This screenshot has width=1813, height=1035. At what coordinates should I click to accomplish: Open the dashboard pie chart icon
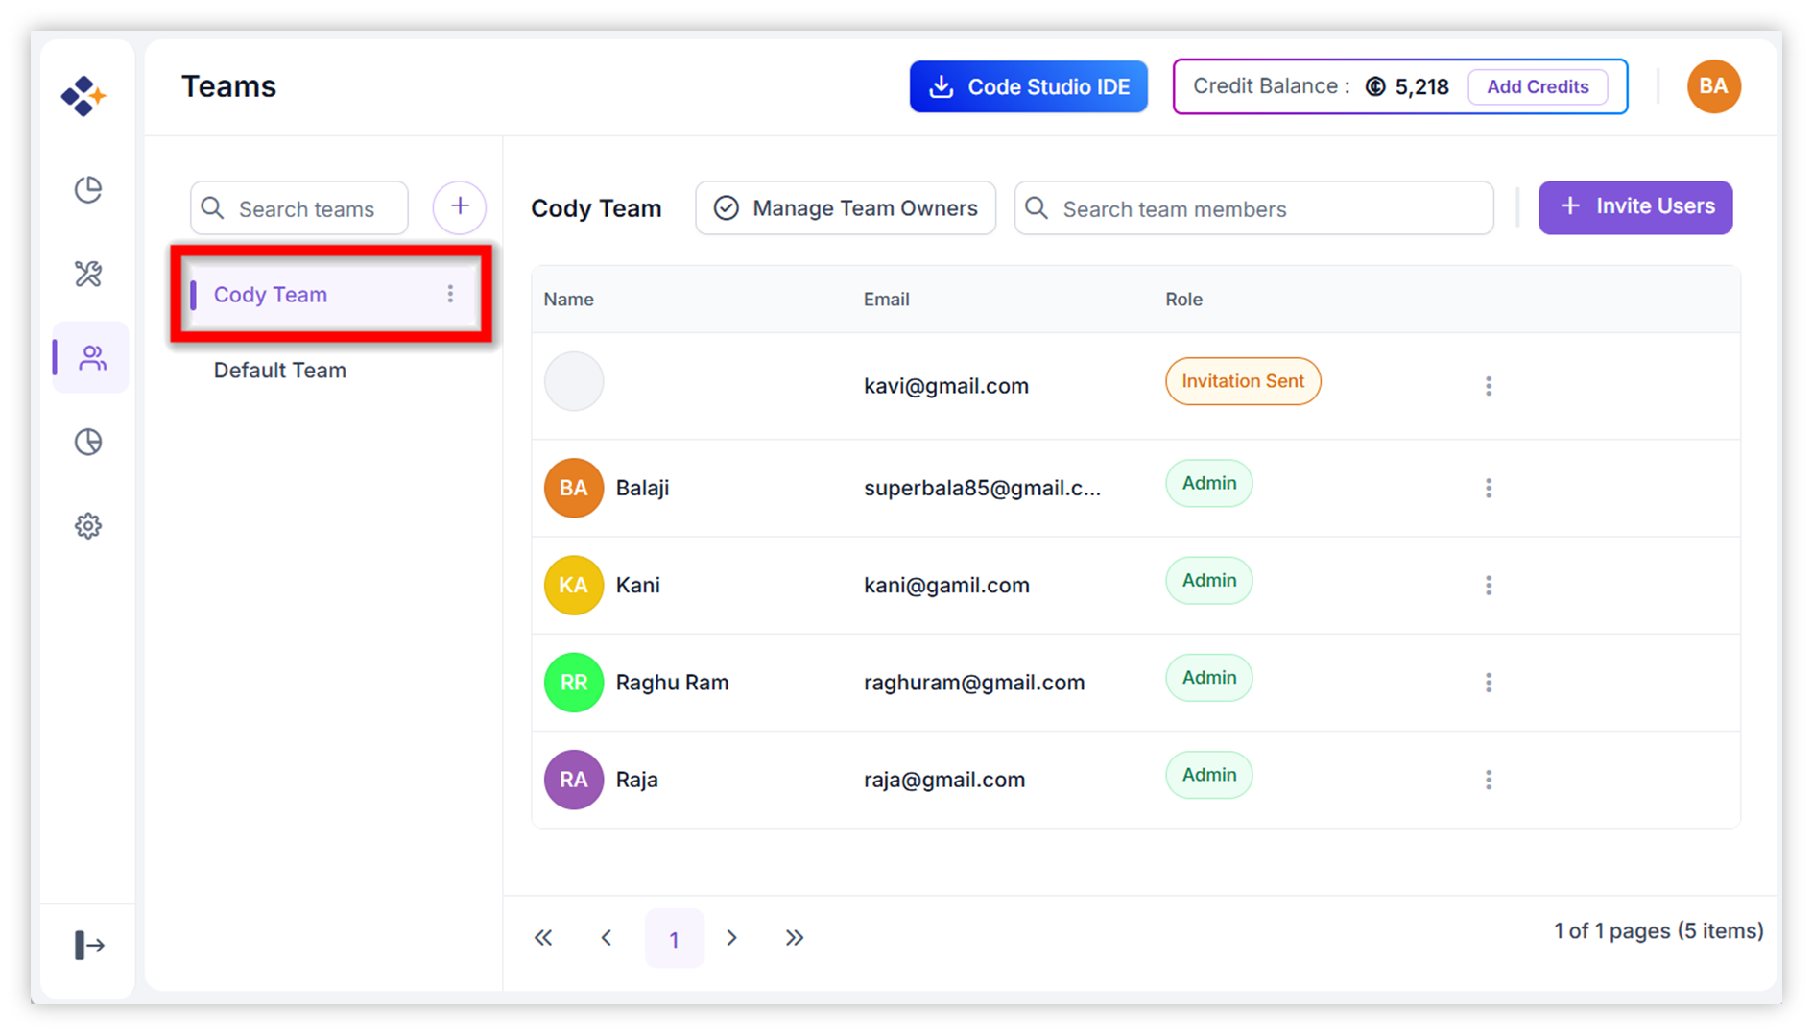tap(88, 190)
